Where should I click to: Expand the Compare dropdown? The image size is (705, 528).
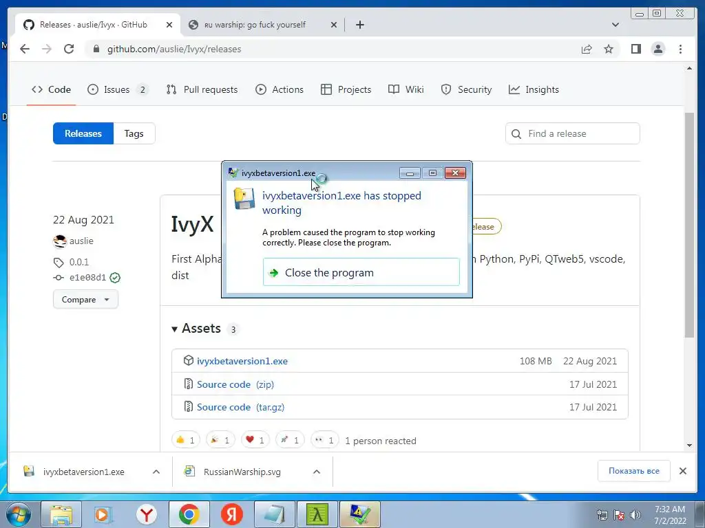[85, 300]
